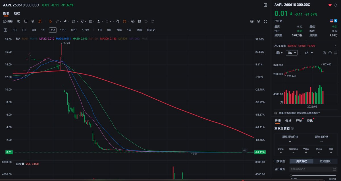Collapse the side panel icon at top
The height and width of the screenshot is (181, 341).
tap(265, 5)
